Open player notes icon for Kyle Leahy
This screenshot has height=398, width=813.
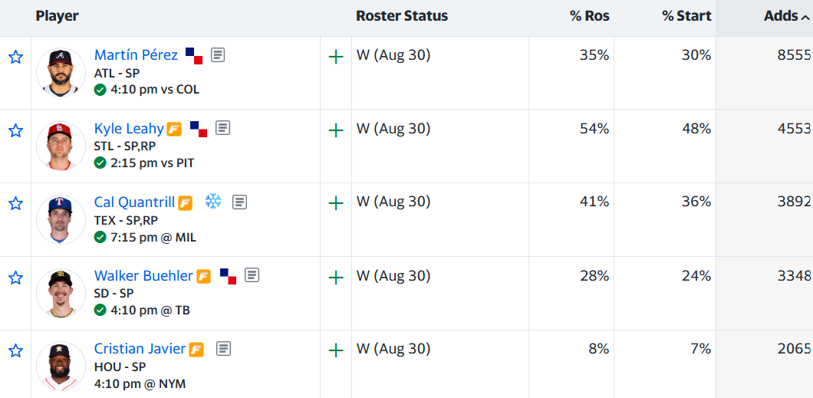(223, 128)
